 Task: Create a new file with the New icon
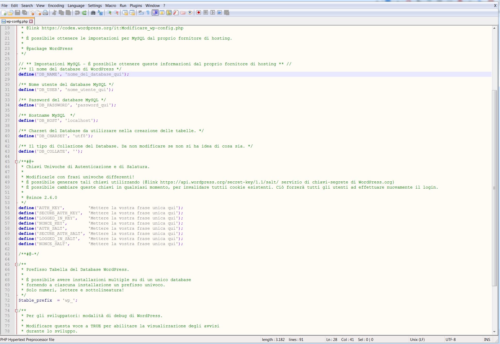click(x=4, y=13)
